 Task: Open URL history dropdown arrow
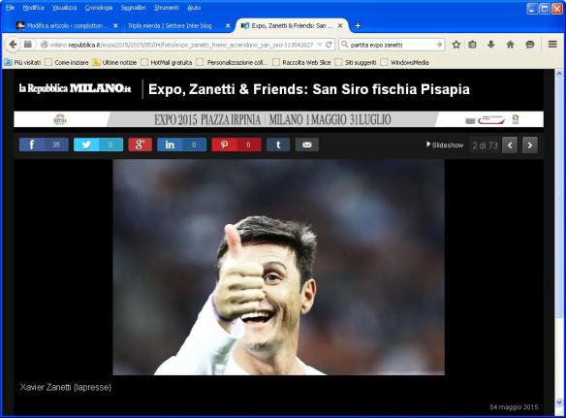pyautogui.click(x=320, y=45)
